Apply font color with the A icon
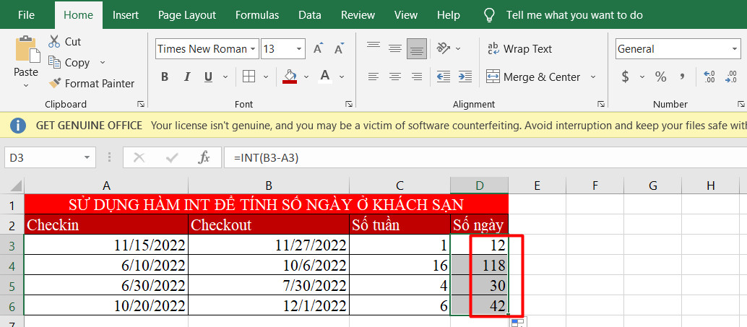The image size is (747, 327). click(325, 77)
